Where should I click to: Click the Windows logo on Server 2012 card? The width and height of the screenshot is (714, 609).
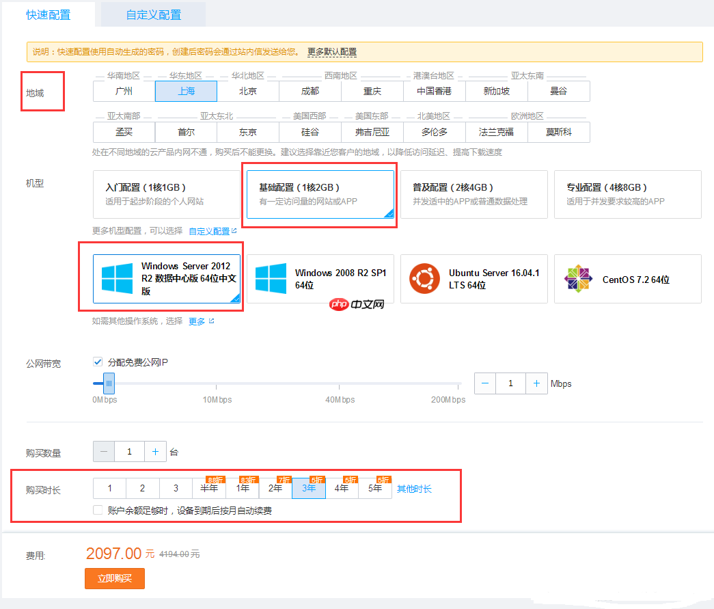[117, 278]
